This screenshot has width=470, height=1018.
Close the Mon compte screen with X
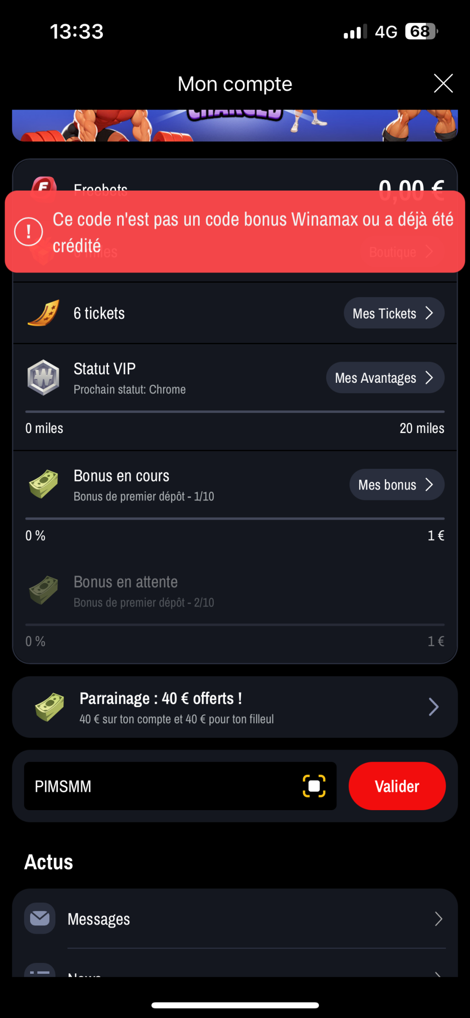coord(443,84)
